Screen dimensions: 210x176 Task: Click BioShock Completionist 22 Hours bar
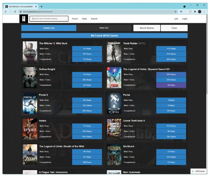click(x=171, y=162)
